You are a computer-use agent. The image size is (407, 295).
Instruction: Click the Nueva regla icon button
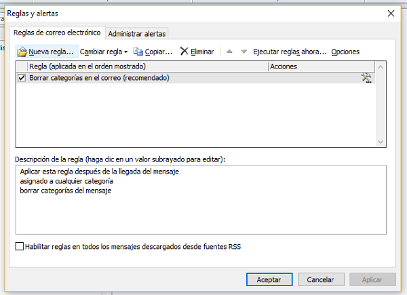(47, 52)
